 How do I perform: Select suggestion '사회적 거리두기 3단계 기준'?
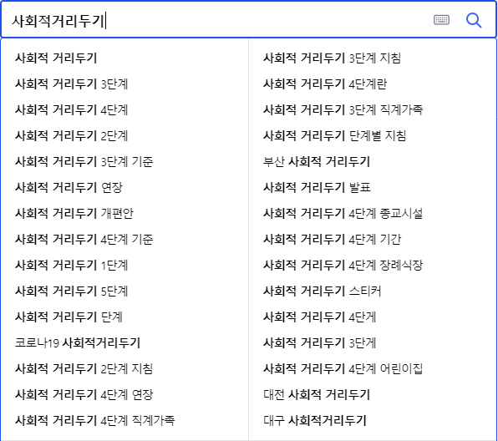[x=84, y=161]
